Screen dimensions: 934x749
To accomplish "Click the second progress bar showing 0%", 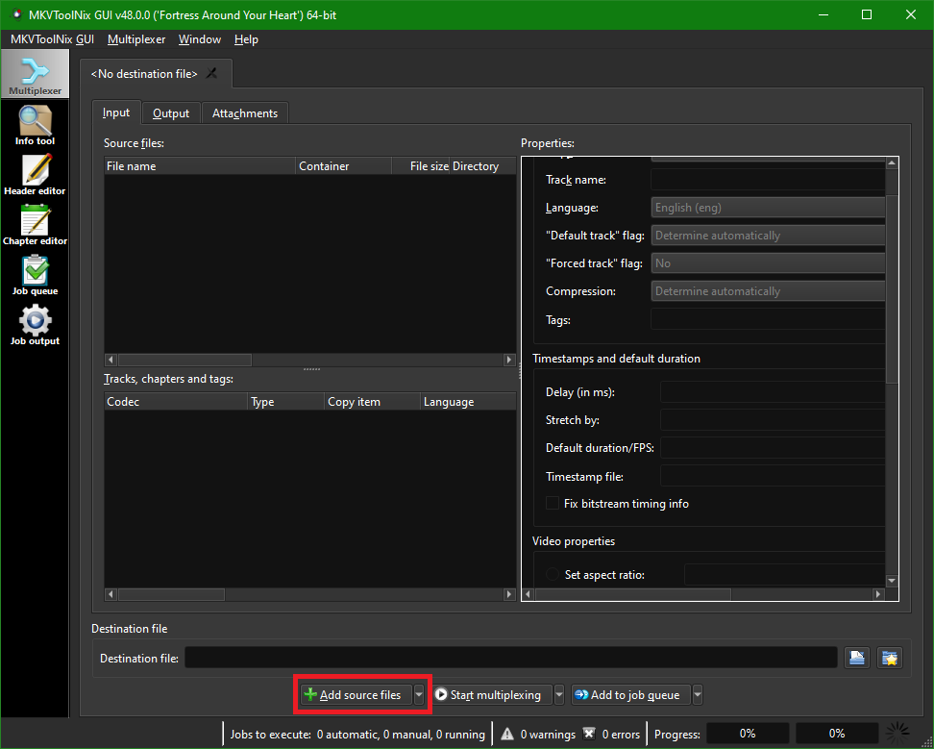I will 837,734.
